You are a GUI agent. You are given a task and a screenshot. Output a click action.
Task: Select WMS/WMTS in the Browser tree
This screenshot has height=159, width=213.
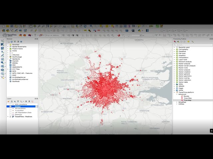pyautogui.click(x=17, y=67)
